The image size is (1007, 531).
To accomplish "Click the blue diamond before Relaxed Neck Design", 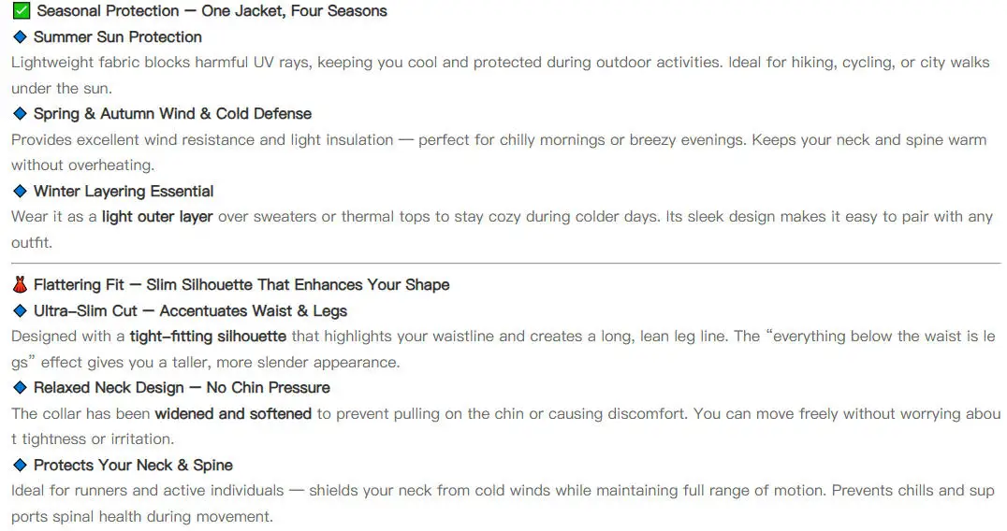I will (20, 387).
